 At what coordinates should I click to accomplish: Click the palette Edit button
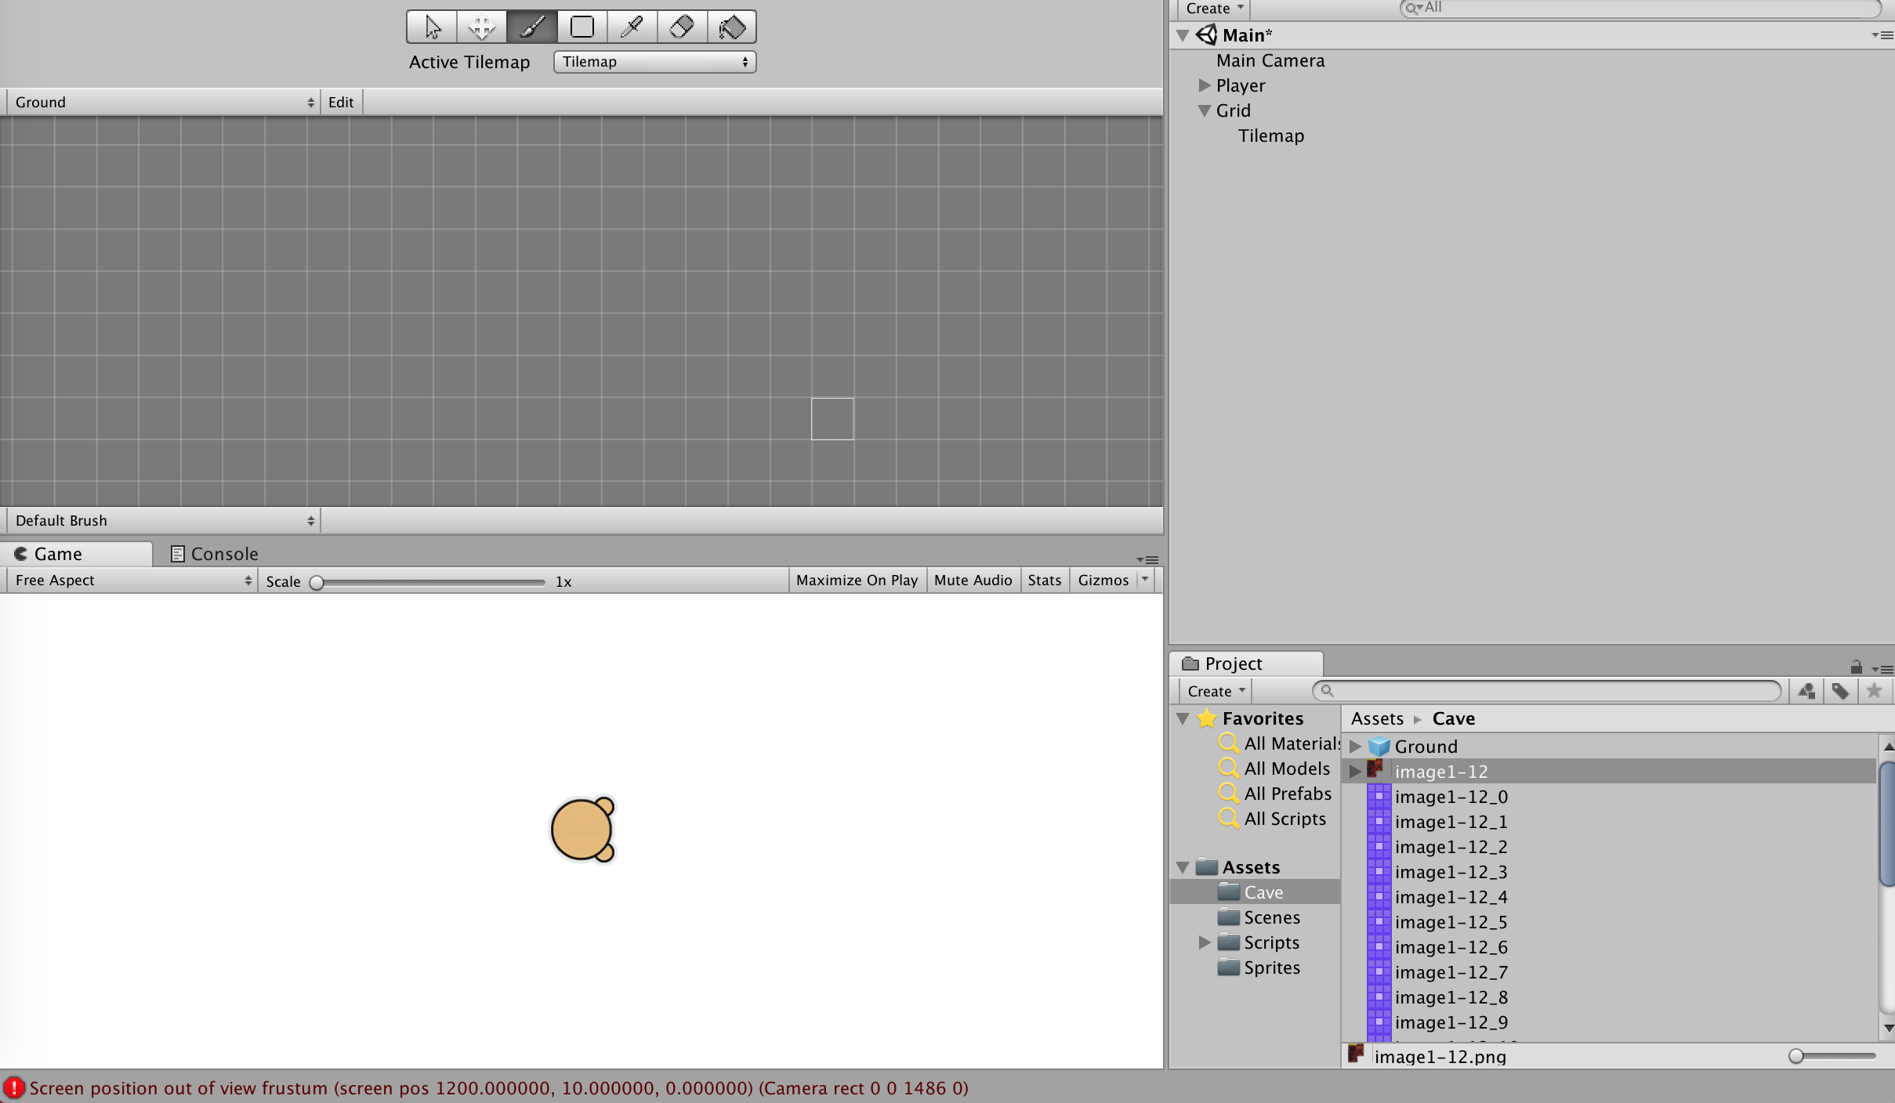pos(340,102)
